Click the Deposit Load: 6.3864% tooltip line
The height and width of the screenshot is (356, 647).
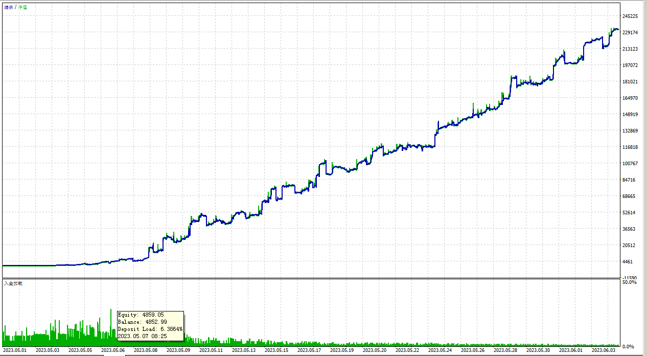150,329
